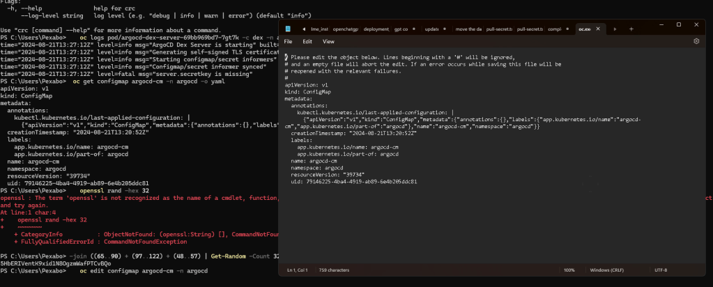The width and height of the screenshot is (713, 287).
Task: Click 'openssl rand -hex 32' prompt command
Action: click(114, 190)
